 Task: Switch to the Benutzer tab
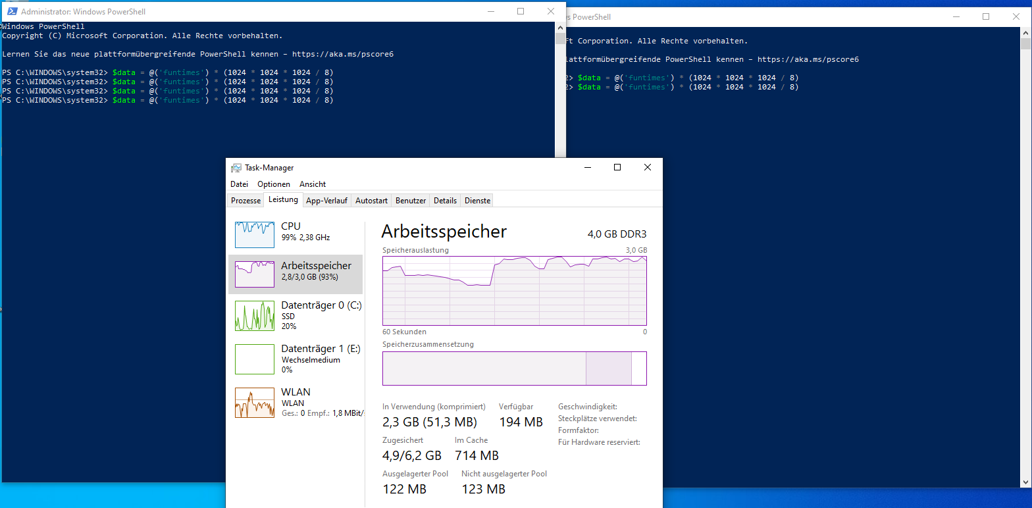(x=411, y=201)
